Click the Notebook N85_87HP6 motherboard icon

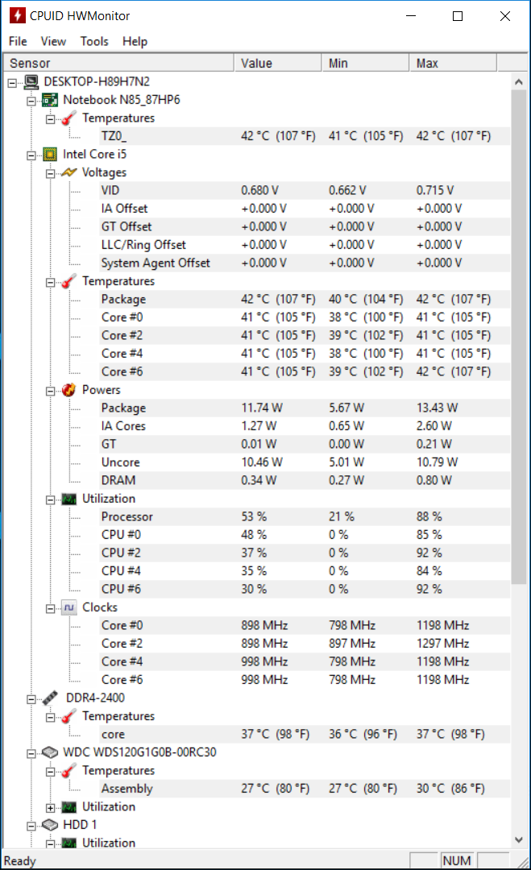50,100
